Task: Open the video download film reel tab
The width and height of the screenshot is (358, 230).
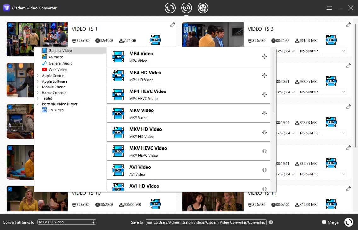Action: (203, 8)
